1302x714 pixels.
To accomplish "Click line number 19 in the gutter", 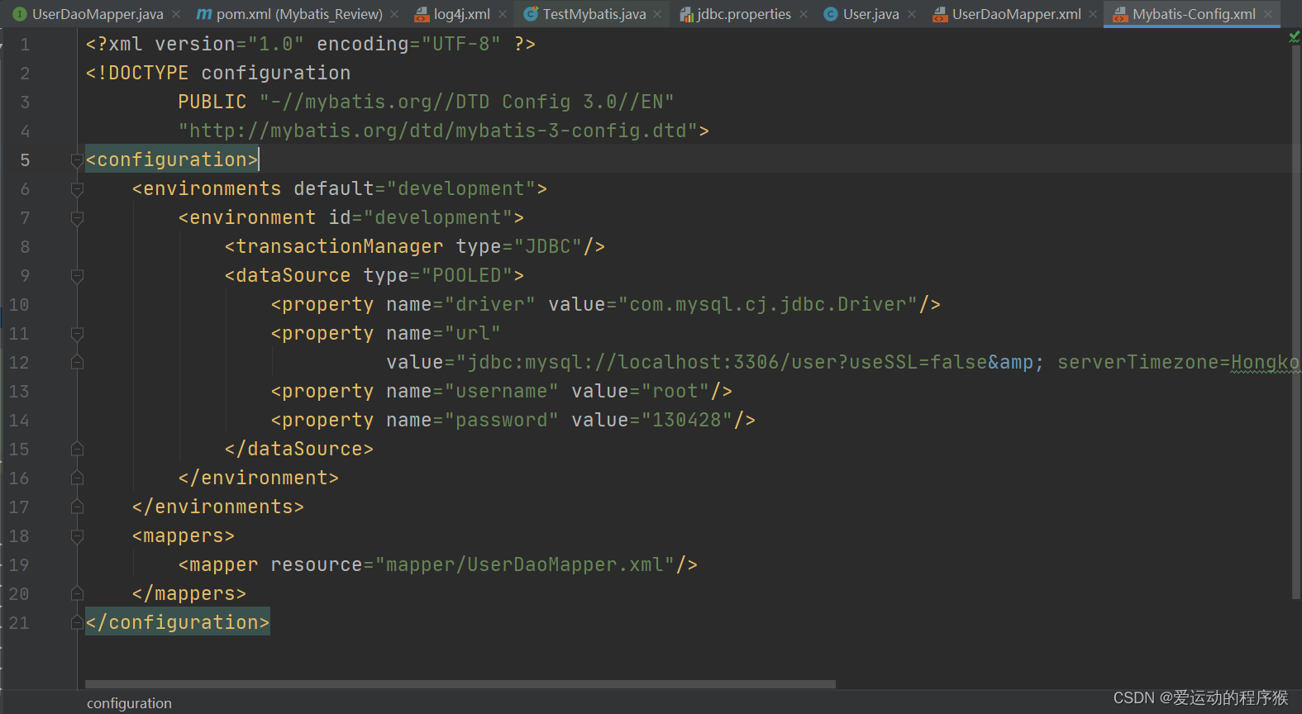I will [19, 565].
